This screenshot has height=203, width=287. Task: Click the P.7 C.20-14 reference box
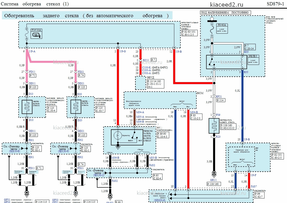[x=250, y=47]
